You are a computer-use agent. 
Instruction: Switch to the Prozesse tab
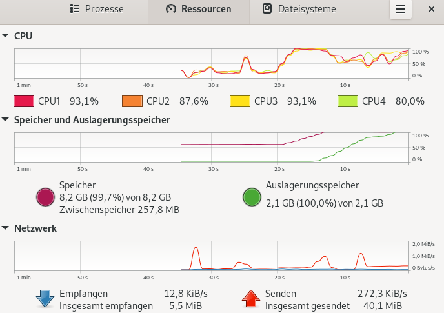97,9
